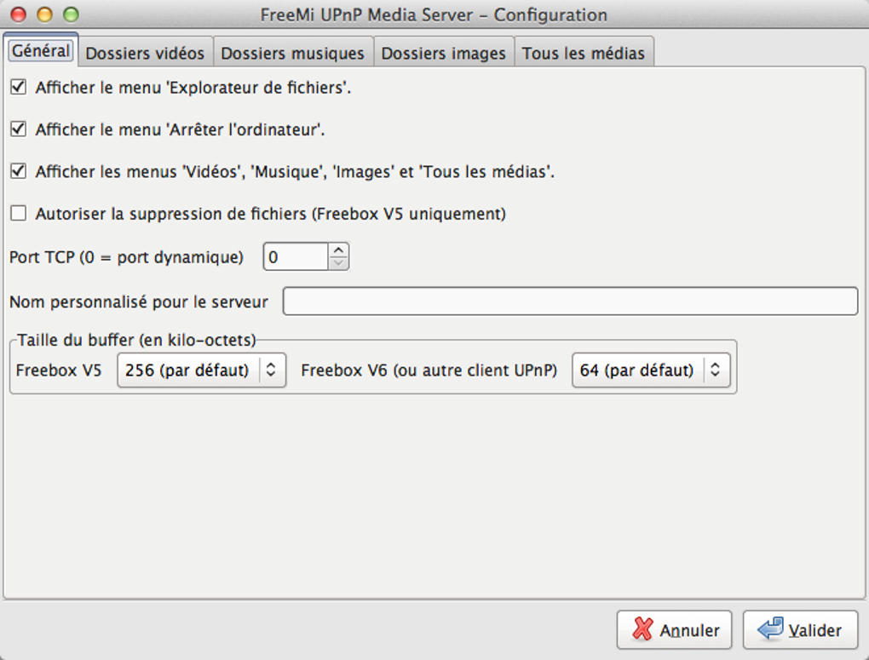This screenshot has width=869, height=660.
Task: Focus the Port TCP number field
Action: point(295,256)
